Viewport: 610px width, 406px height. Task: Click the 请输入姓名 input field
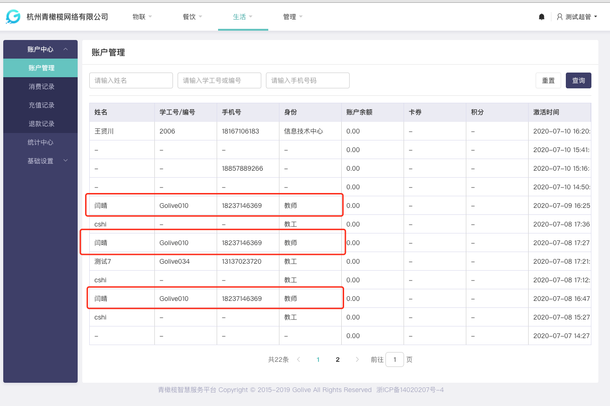click(x=131, y=80)
